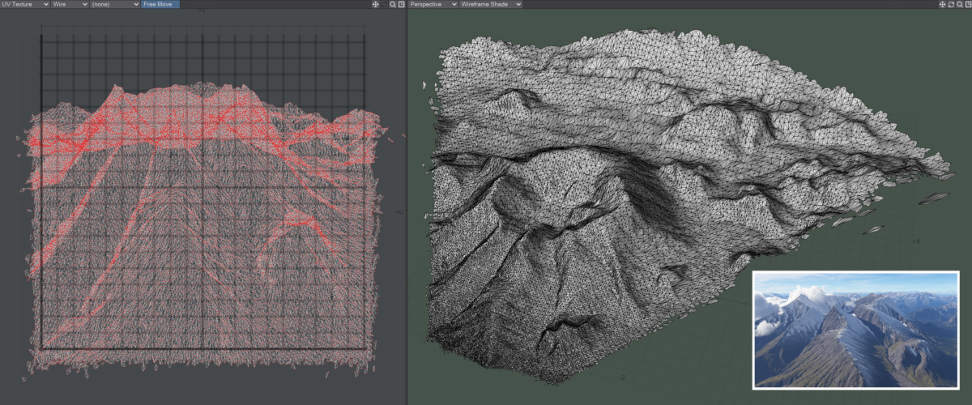Open the Wire display mode dropdown

click(x=70, y=4)
